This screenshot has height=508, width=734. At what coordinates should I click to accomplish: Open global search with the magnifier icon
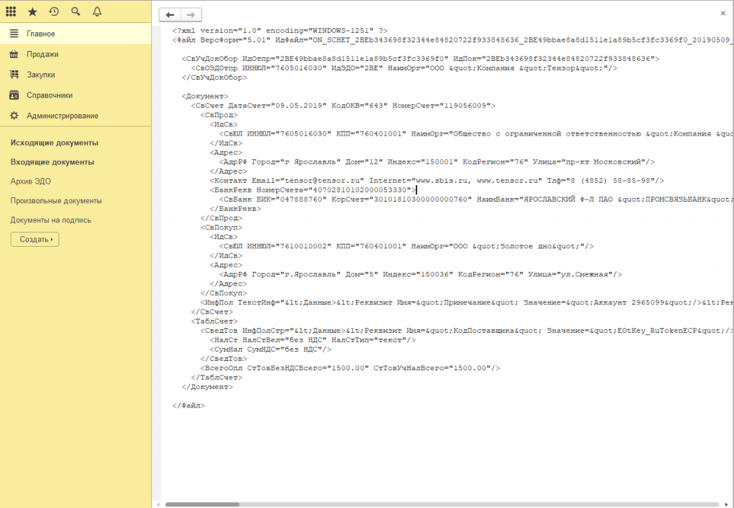(x=75, y=11)
